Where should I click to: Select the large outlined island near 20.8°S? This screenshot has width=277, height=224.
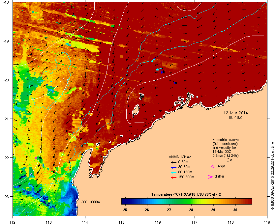point(136,111)
